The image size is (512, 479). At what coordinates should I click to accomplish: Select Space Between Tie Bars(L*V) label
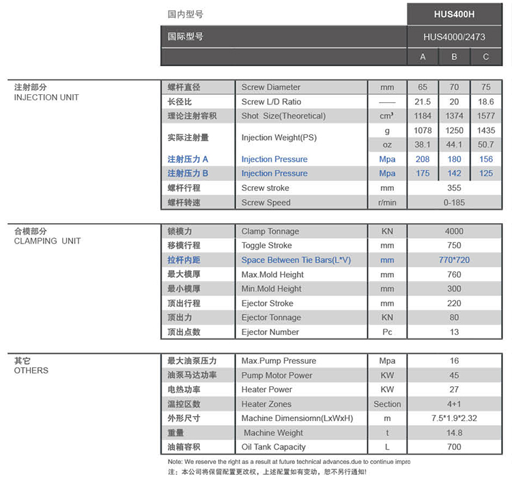(296, 260)
